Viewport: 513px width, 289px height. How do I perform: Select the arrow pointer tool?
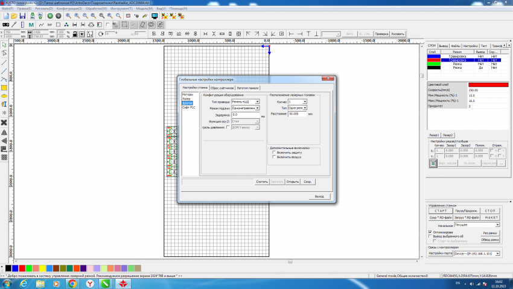(4, 45)
